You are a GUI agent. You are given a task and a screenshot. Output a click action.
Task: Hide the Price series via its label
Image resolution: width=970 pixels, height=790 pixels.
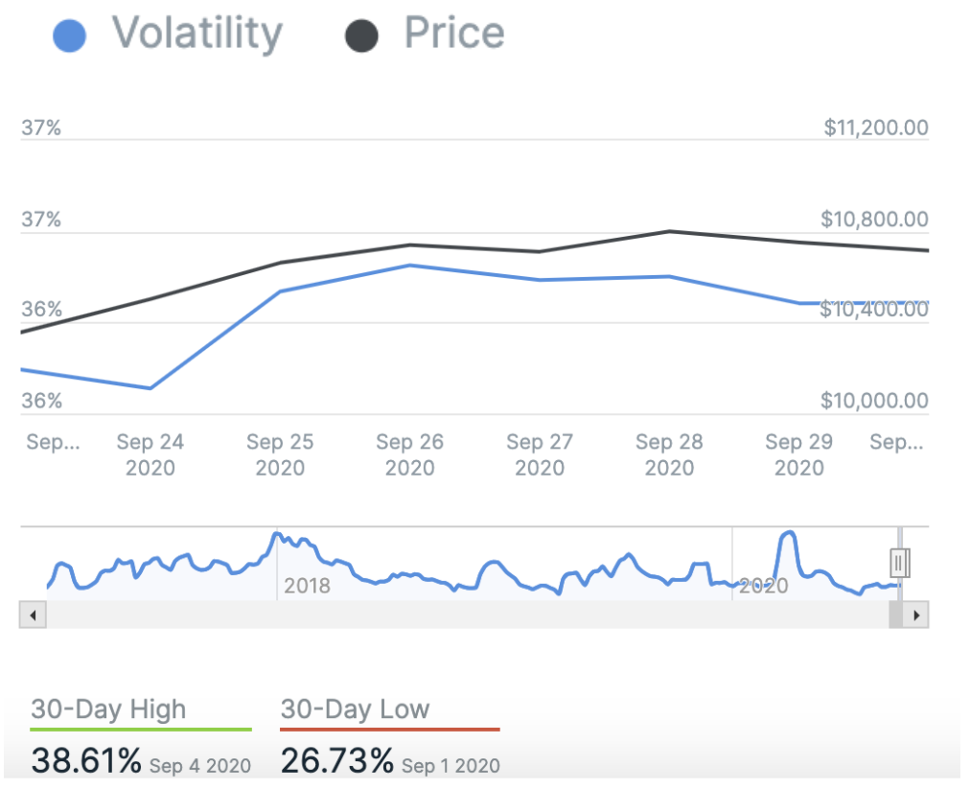(454, 34)
